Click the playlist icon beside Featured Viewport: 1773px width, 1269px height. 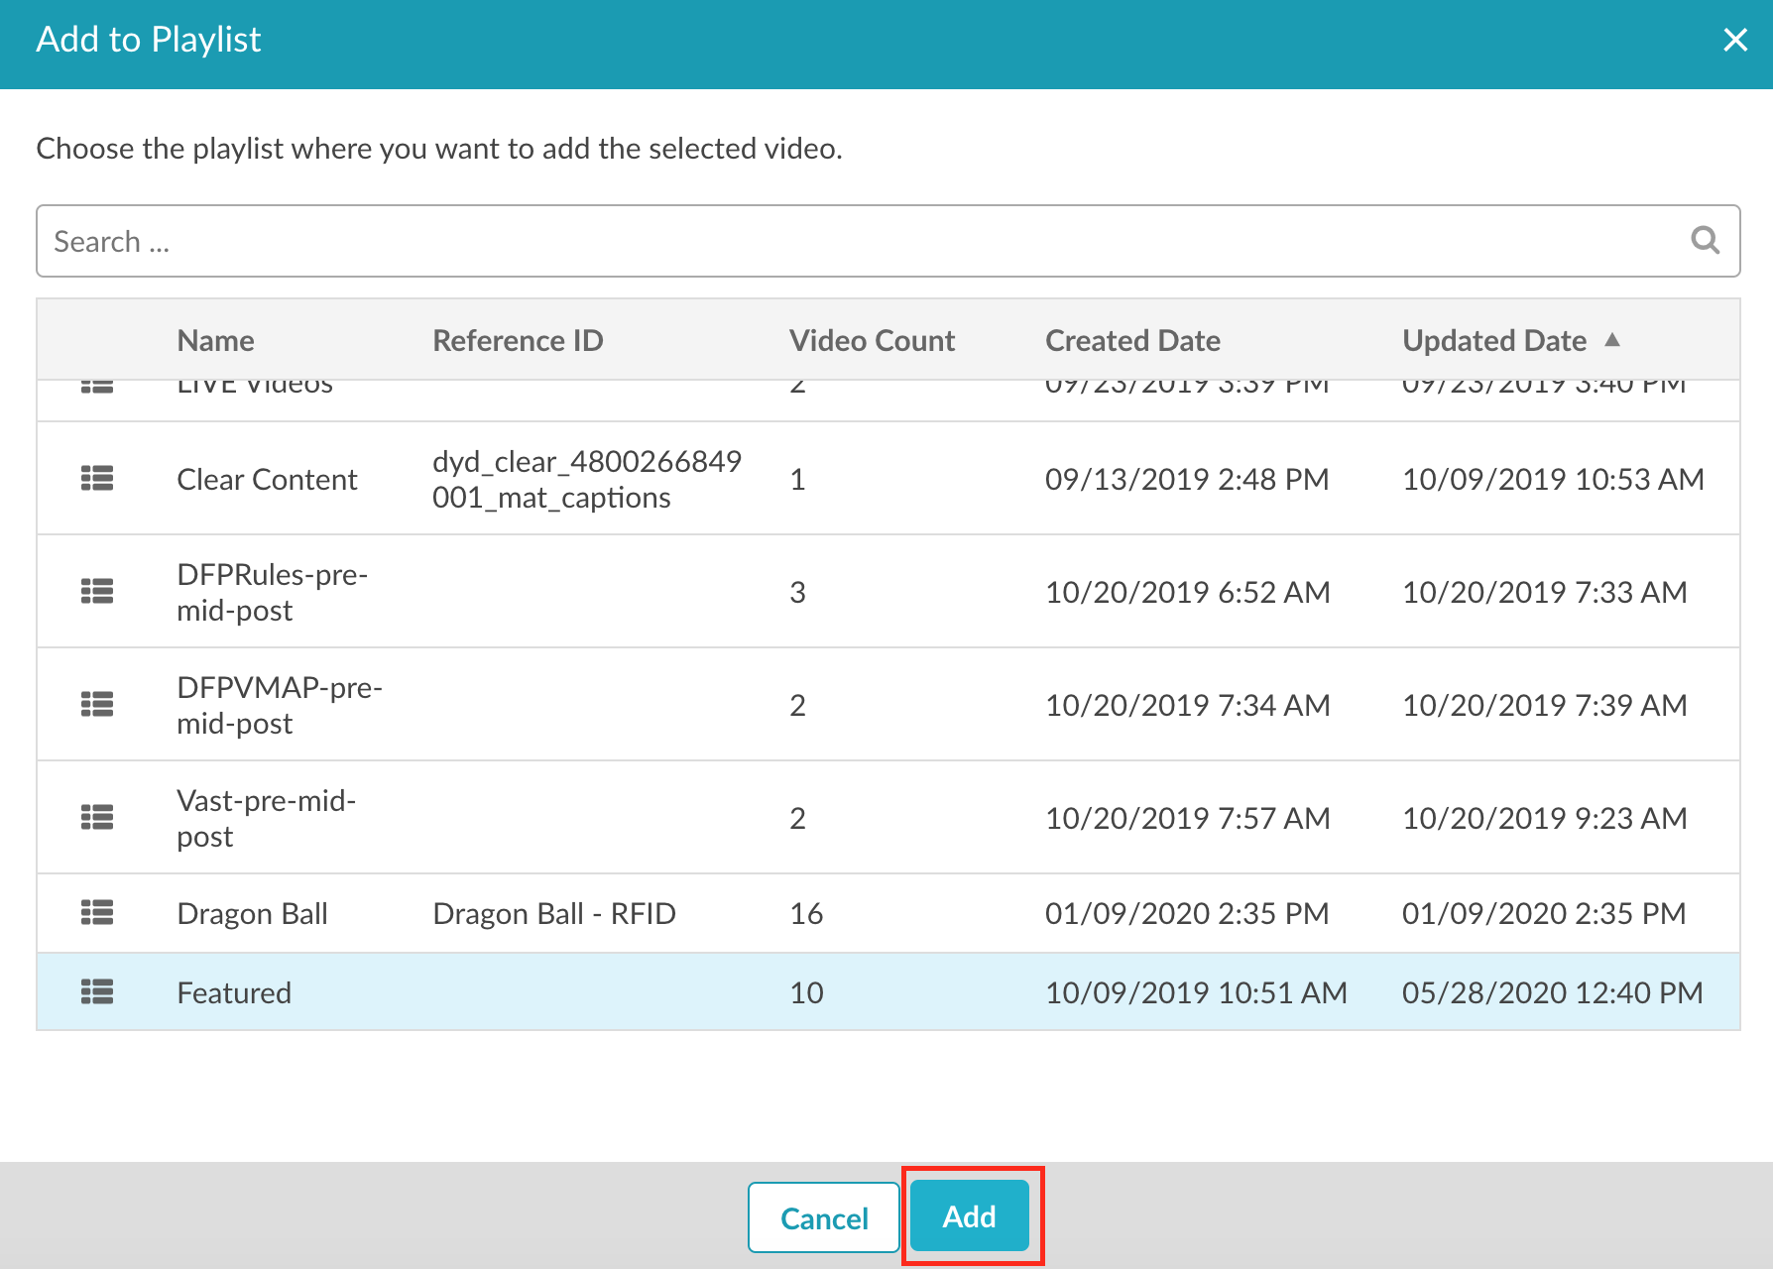pyautogui.click(x=97, y=992)
